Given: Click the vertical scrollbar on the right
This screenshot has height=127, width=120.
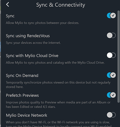Looking at the screenshot, I should pyautogui.click(x=119, y=57).
